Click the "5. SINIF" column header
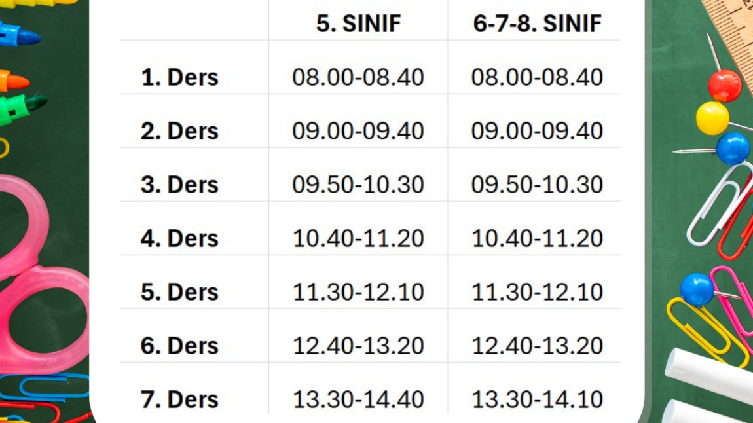The width and height of the screenshot is (753, 423). point(358,24)
